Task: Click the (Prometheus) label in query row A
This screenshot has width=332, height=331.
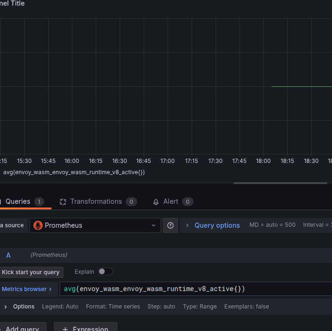Action: point(49,255)
